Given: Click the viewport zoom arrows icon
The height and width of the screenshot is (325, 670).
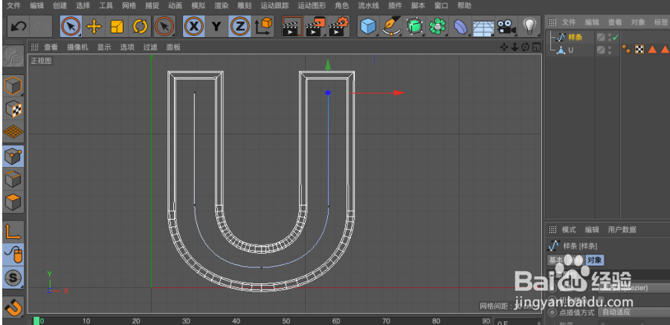Looking at the screenshot, I should 515,47.
